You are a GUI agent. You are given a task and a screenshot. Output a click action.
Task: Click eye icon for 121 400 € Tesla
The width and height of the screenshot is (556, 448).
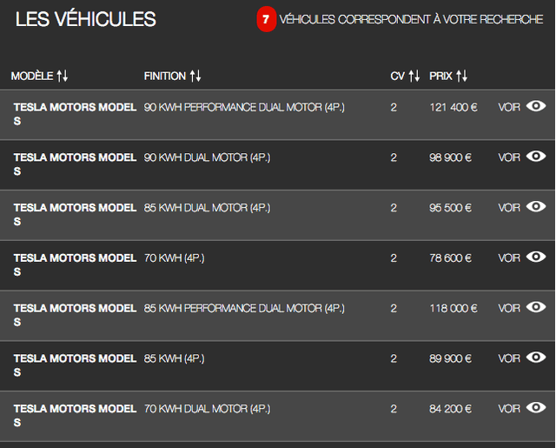click(536, 107)
